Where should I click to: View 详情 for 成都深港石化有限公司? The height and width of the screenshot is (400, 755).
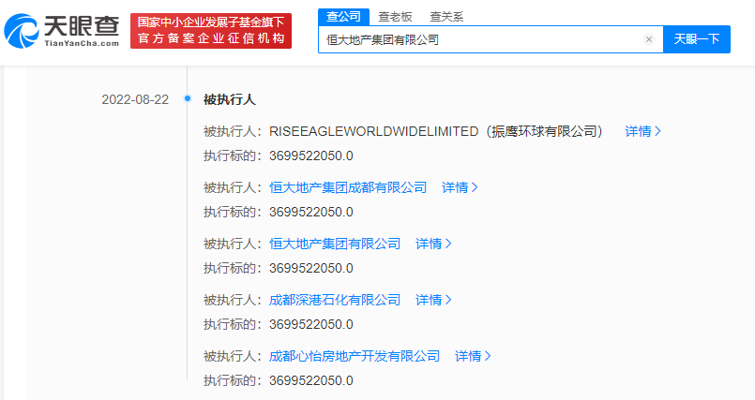click(x=433, y=300)
